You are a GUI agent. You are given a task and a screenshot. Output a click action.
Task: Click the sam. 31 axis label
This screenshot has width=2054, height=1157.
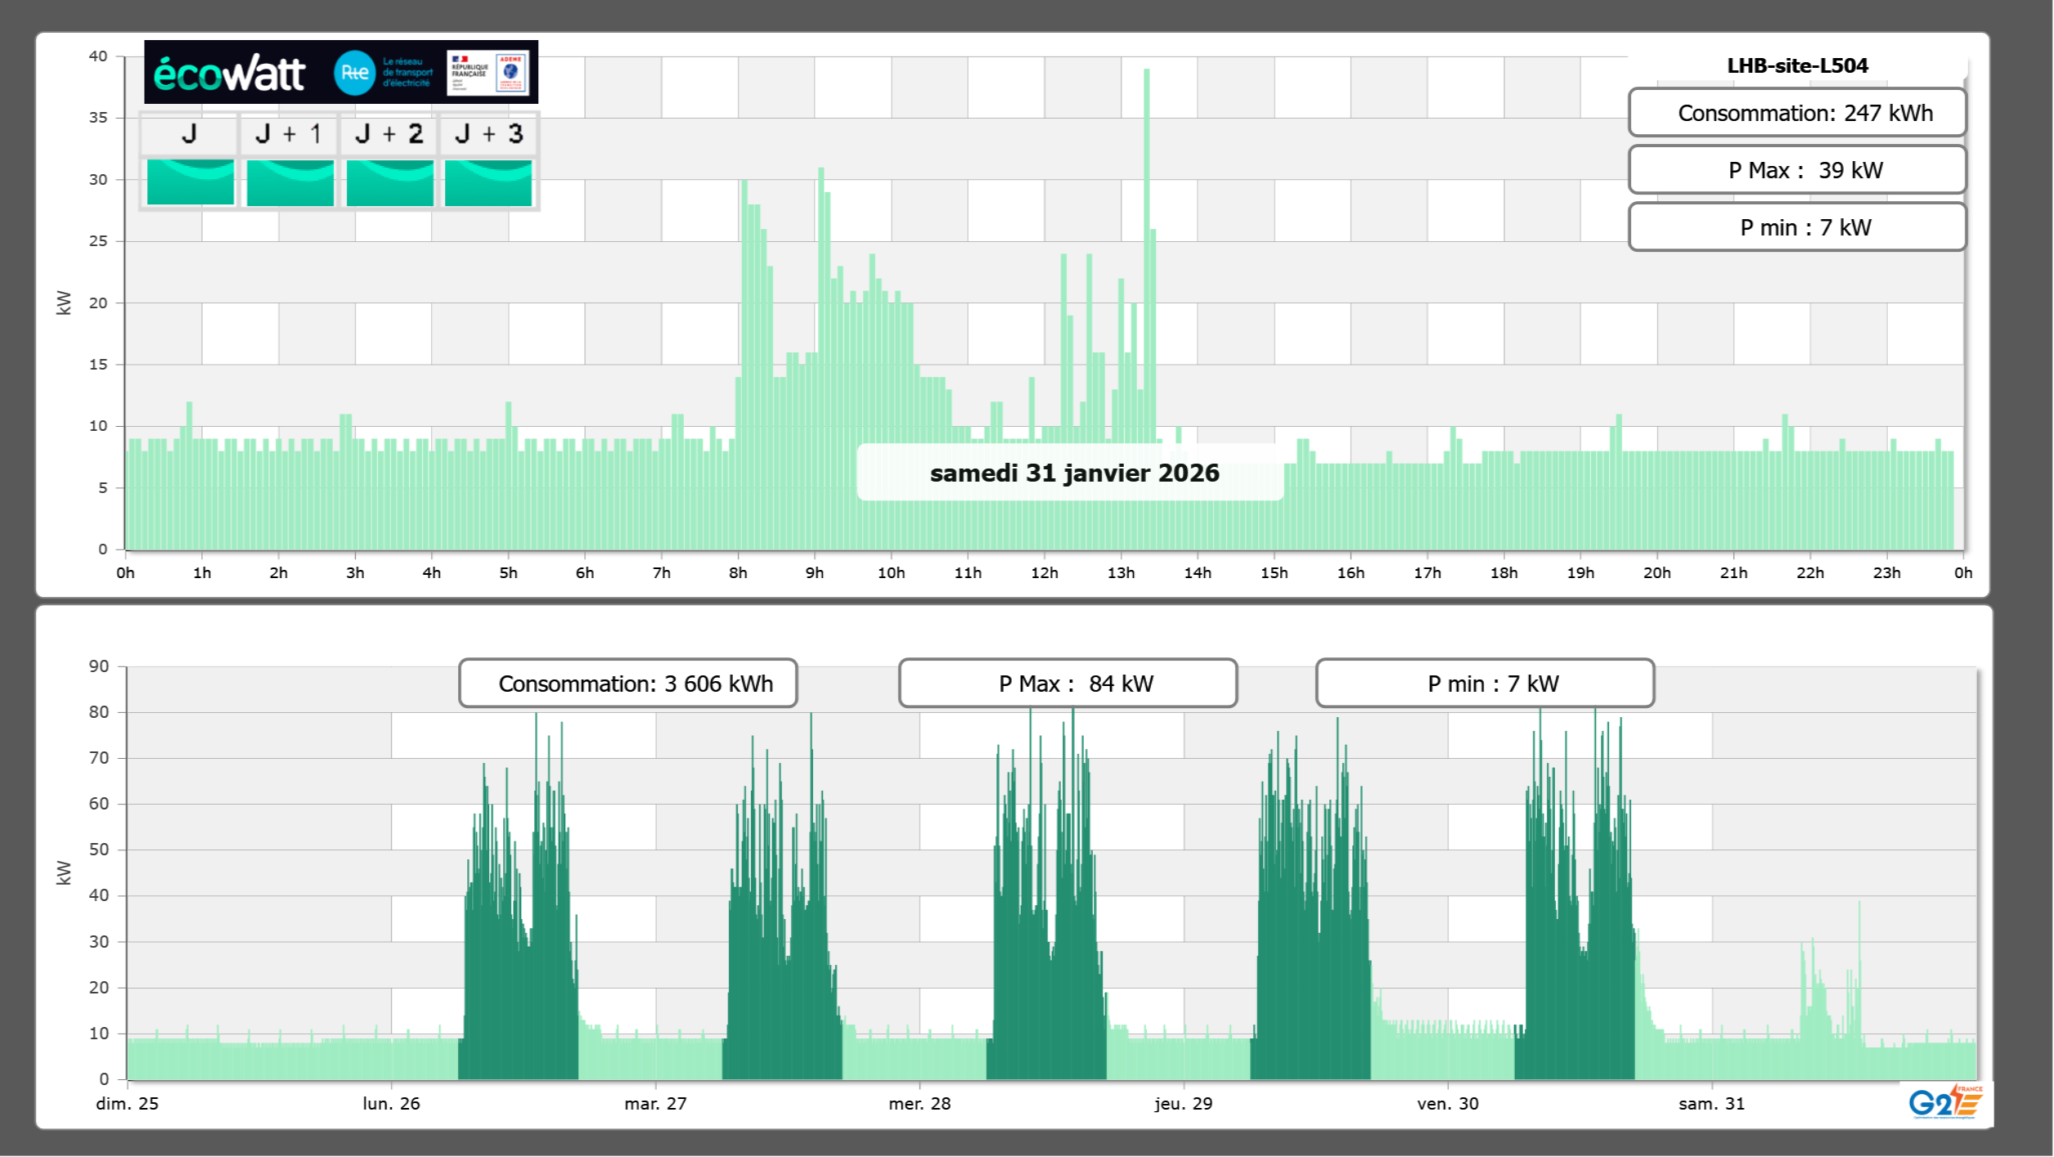1711,1103
